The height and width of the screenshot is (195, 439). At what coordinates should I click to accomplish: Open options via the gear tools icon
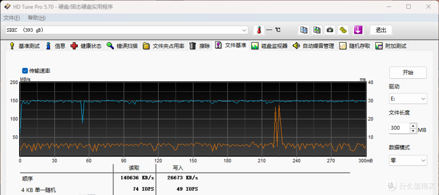tap(343, 30)
